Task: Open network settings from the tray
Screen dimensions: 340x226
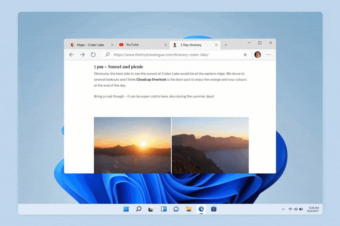Action: (290, 209)
